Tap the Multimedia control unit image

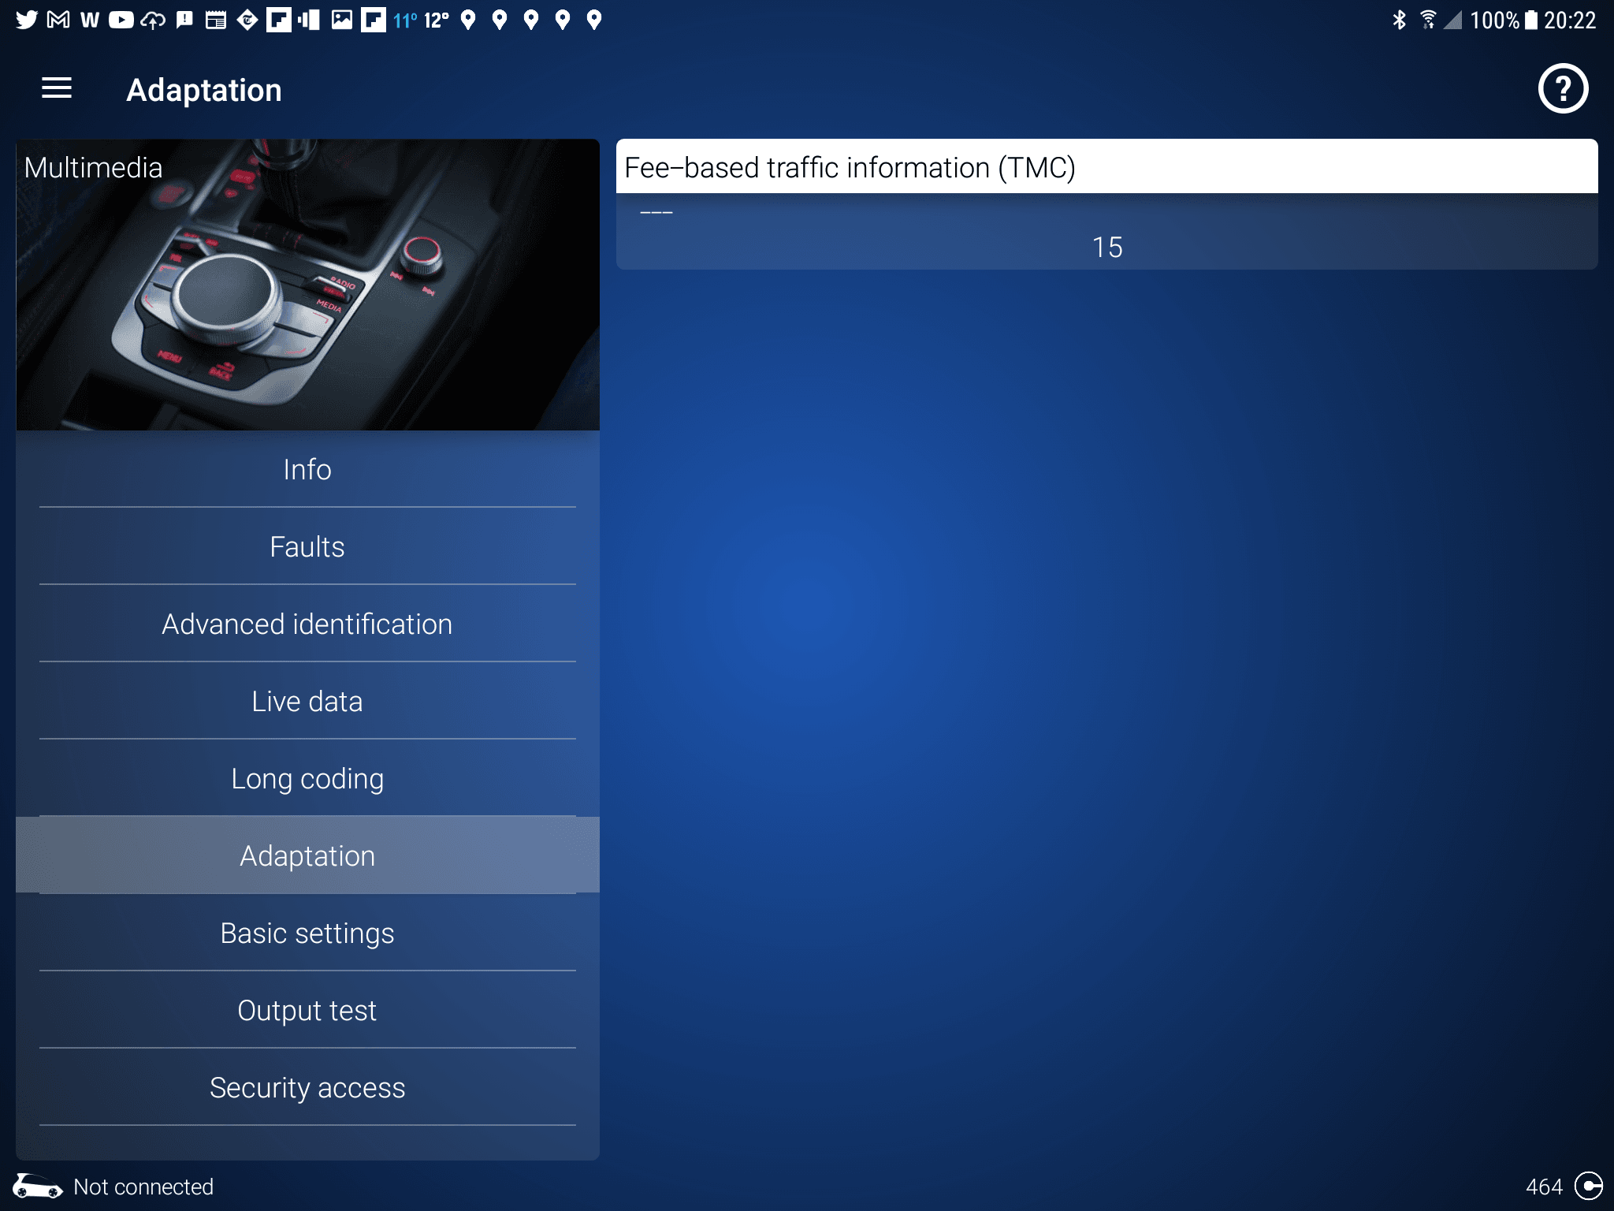[307, 285]
